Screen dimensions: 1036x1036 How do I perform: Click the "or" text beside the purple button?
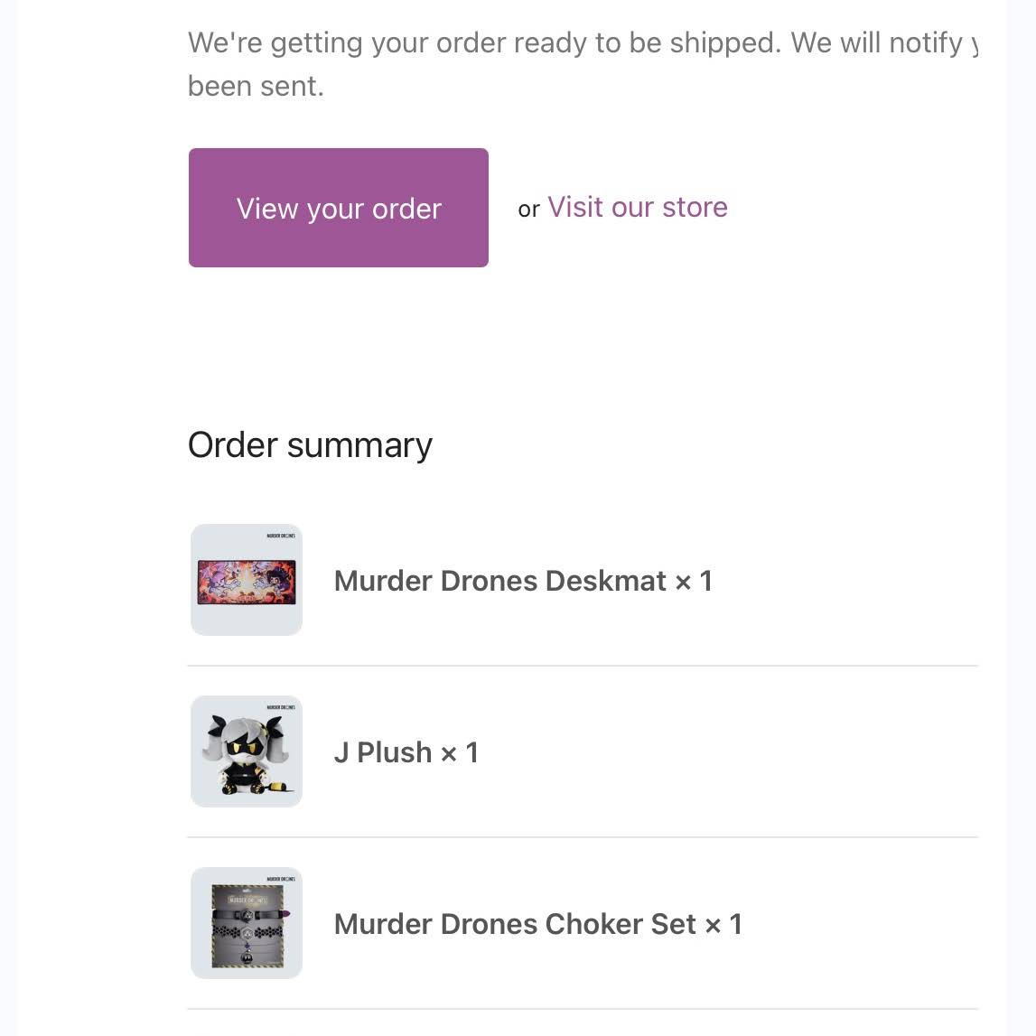[528, 210]
